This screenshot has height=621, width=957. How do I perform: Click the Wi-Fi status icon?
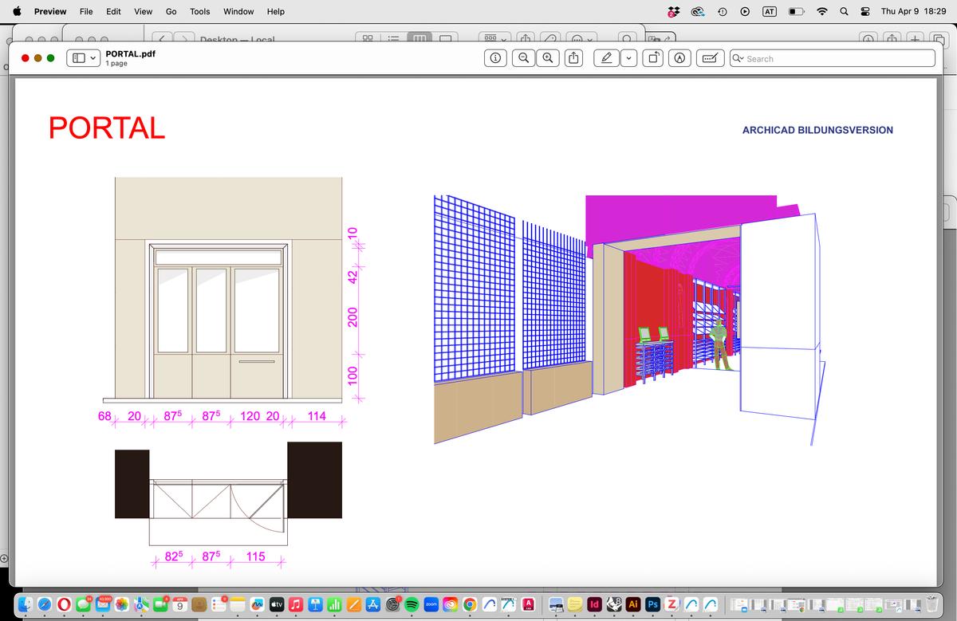point(821,11)
